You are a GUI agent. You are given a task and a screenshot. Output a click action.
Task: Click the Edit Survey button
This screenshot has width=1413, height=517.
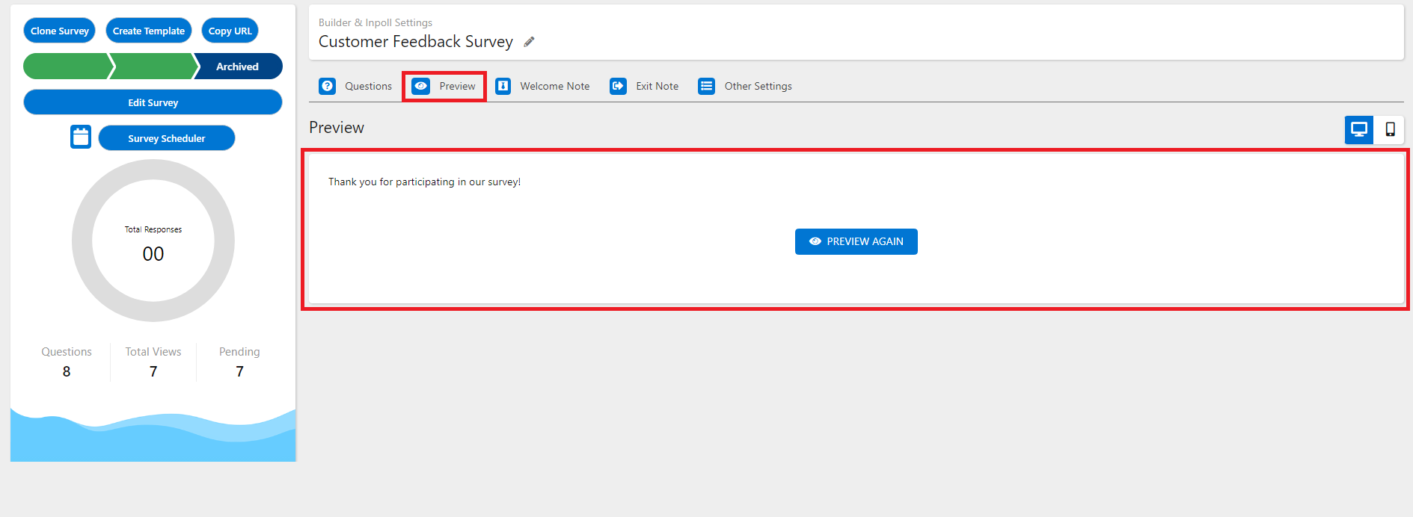(153, 102)
